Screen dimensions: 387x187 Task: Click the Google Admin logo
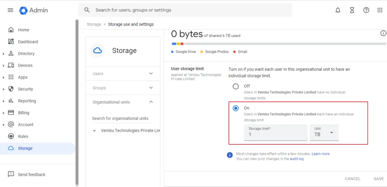pos(33,10)
